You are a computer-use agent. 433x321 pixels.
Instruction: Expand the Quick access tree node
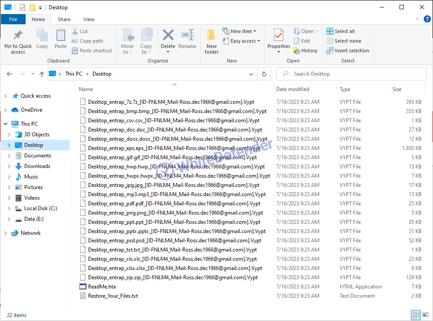coord(5,96)
